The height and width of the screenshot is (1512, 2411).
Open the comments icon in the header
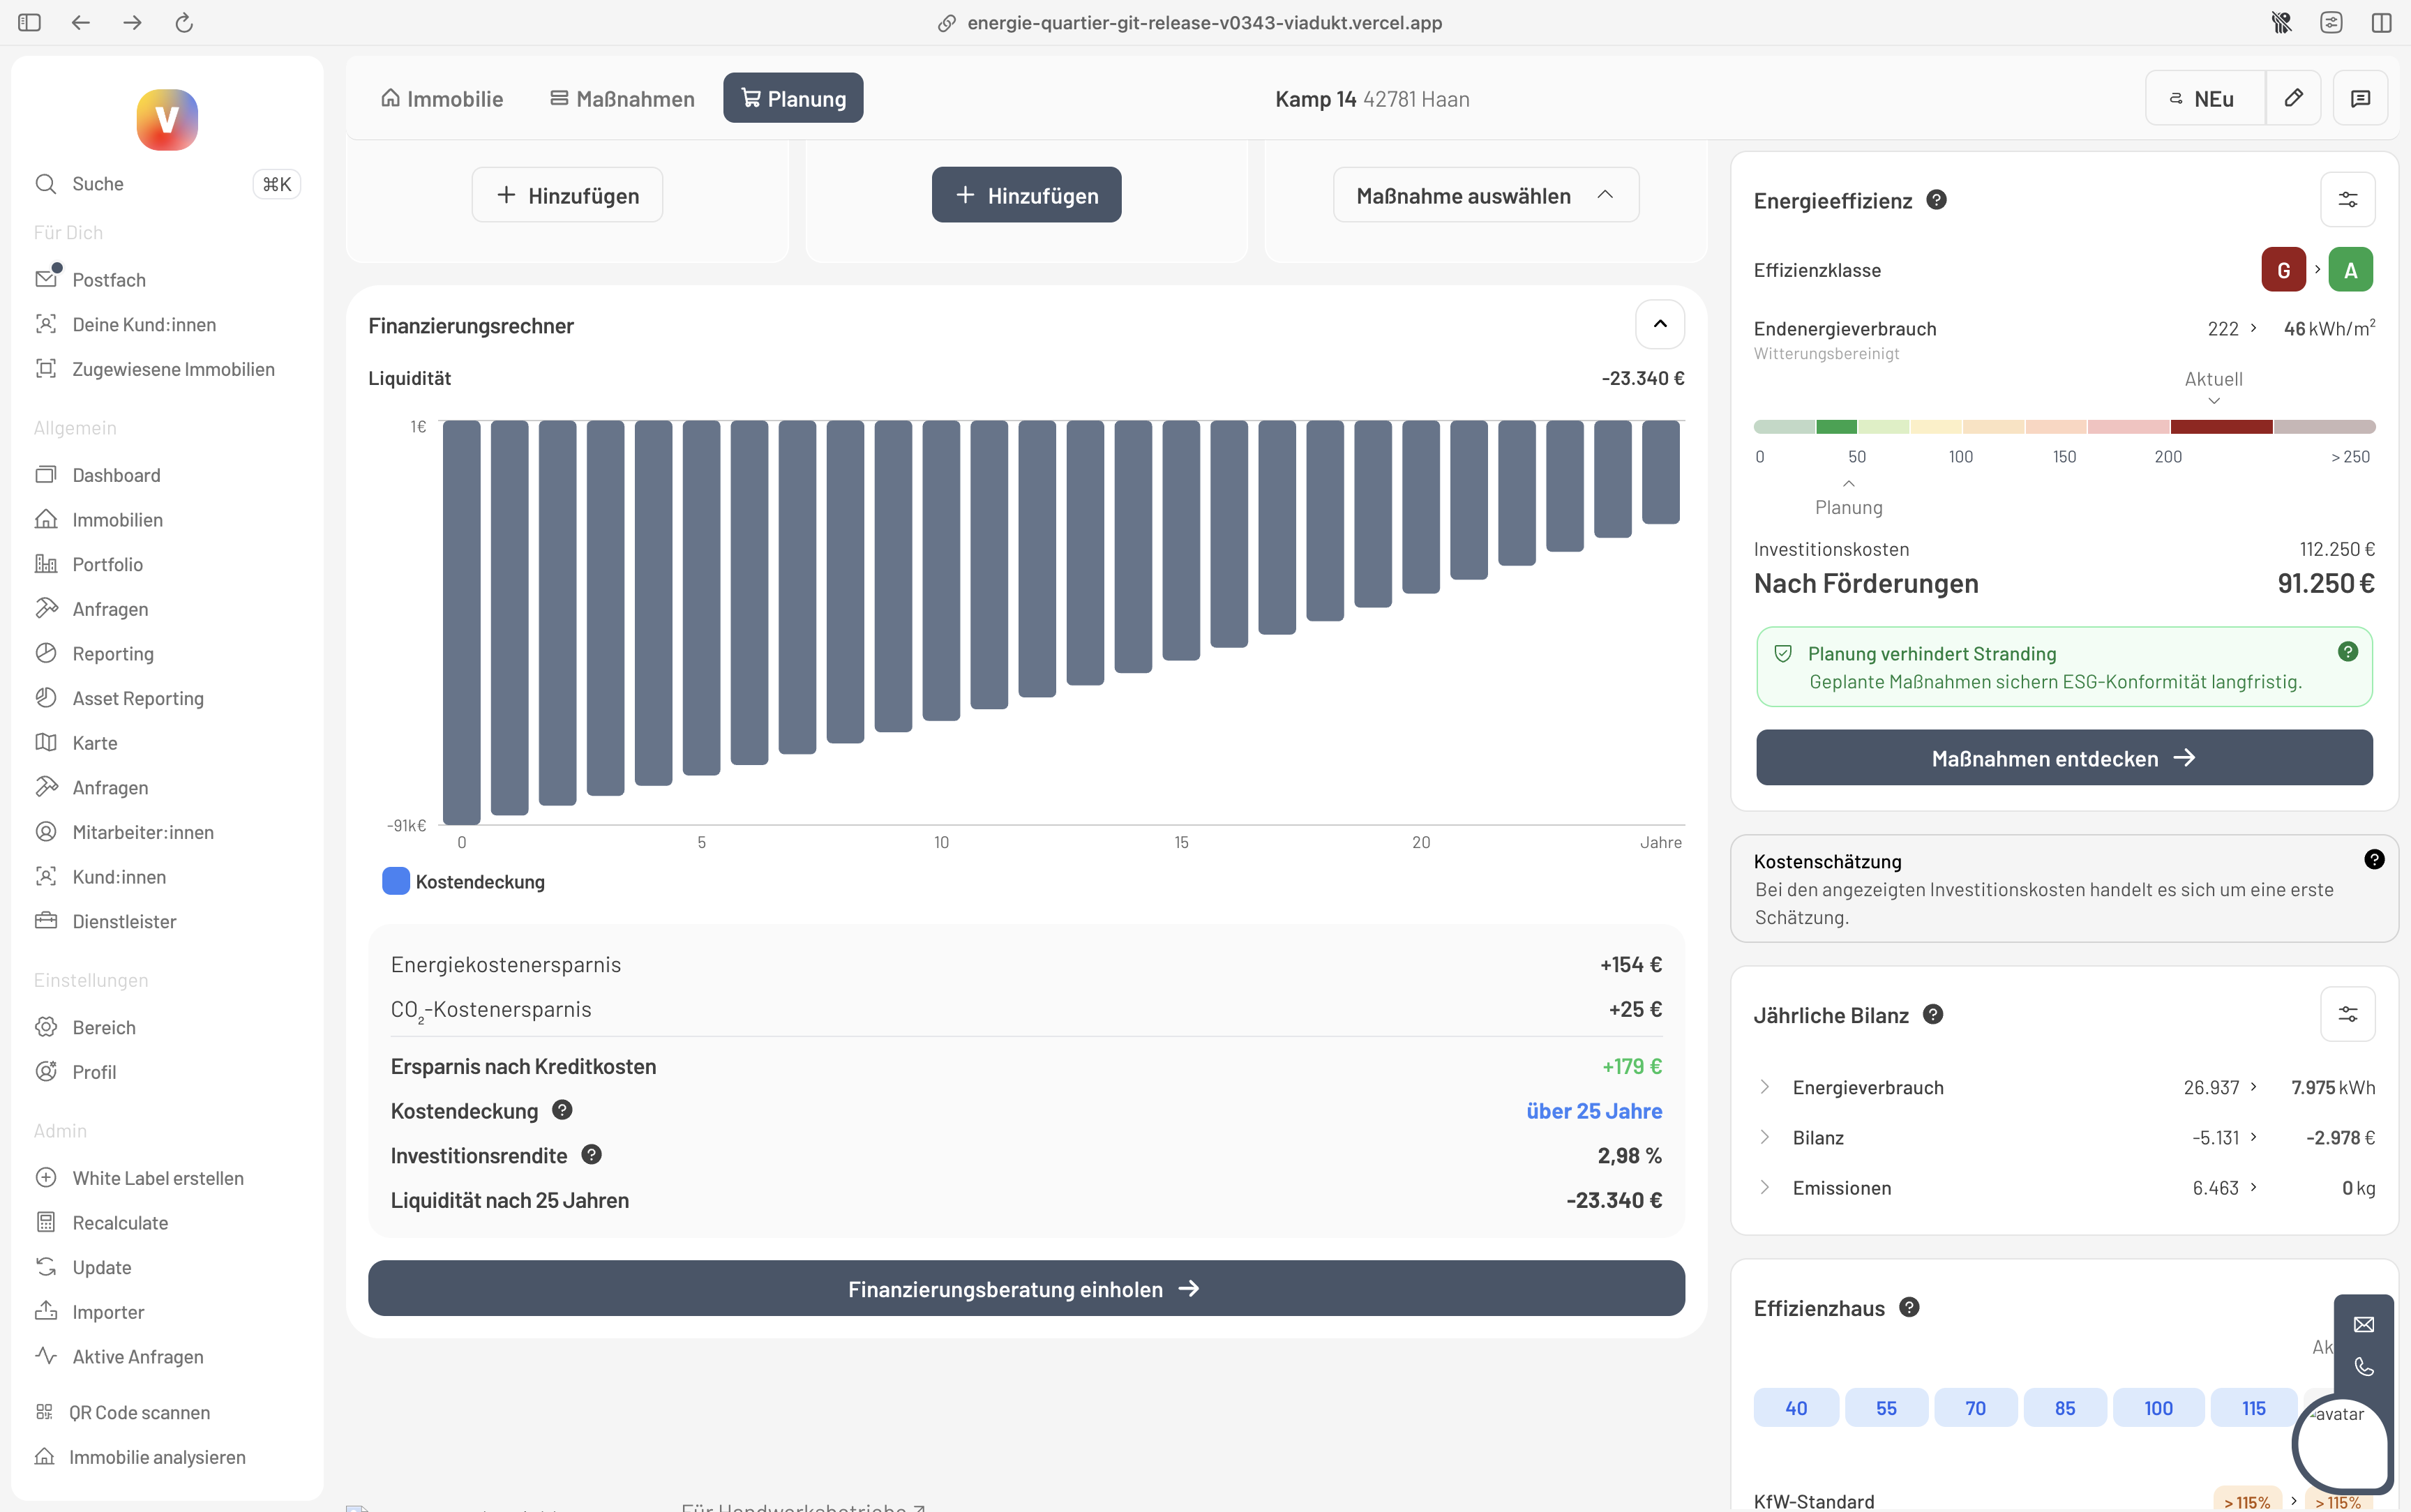click(x=2360, y=98)
